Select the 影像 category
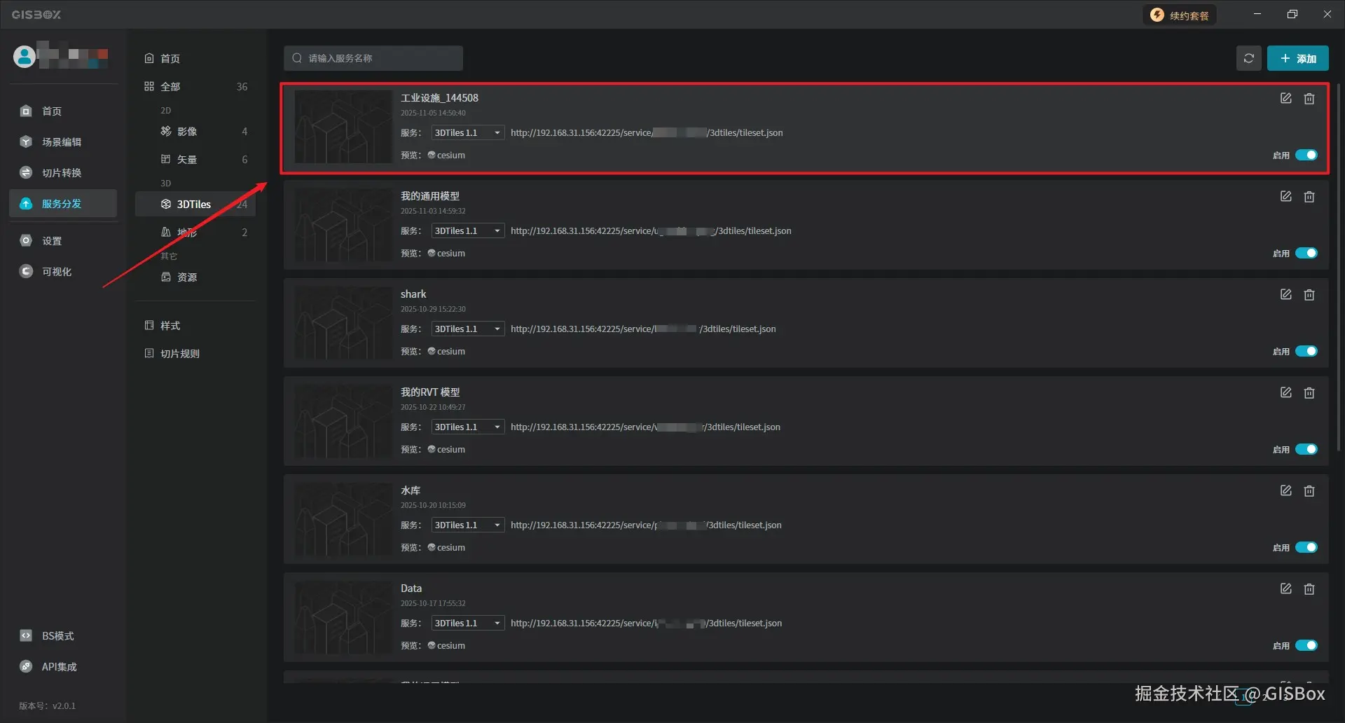 186,132
